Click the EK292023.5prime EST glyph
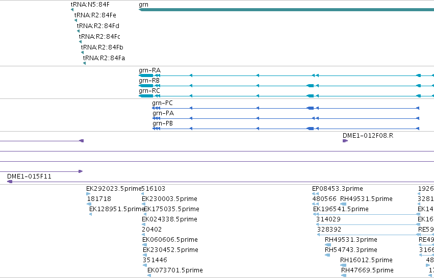Viewport: 434px width, 278px height. point(88,194)
